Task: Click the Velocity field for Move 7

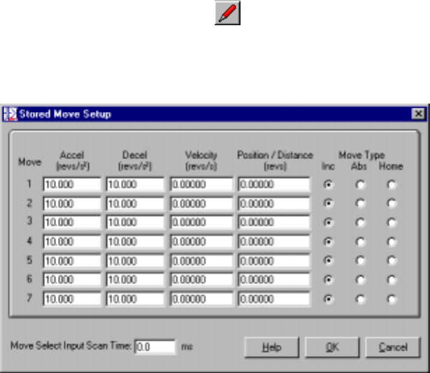Action: tap(199, 298)
